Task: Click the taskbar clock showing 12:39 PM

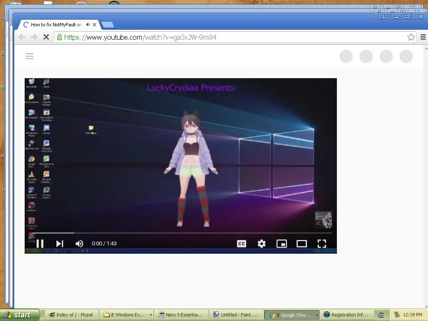Action: click(x=413, y=315)
